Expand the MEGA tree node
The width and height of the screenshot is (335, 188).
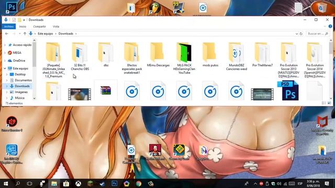click(5, 53)
